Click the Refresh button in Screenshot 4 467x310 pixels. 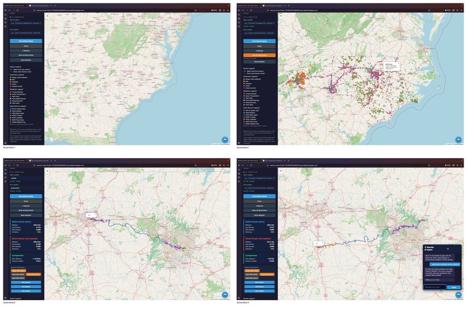tap(260, 206)
